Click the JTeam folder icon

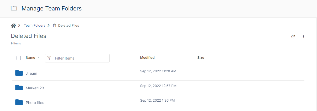tap(19, 73)
